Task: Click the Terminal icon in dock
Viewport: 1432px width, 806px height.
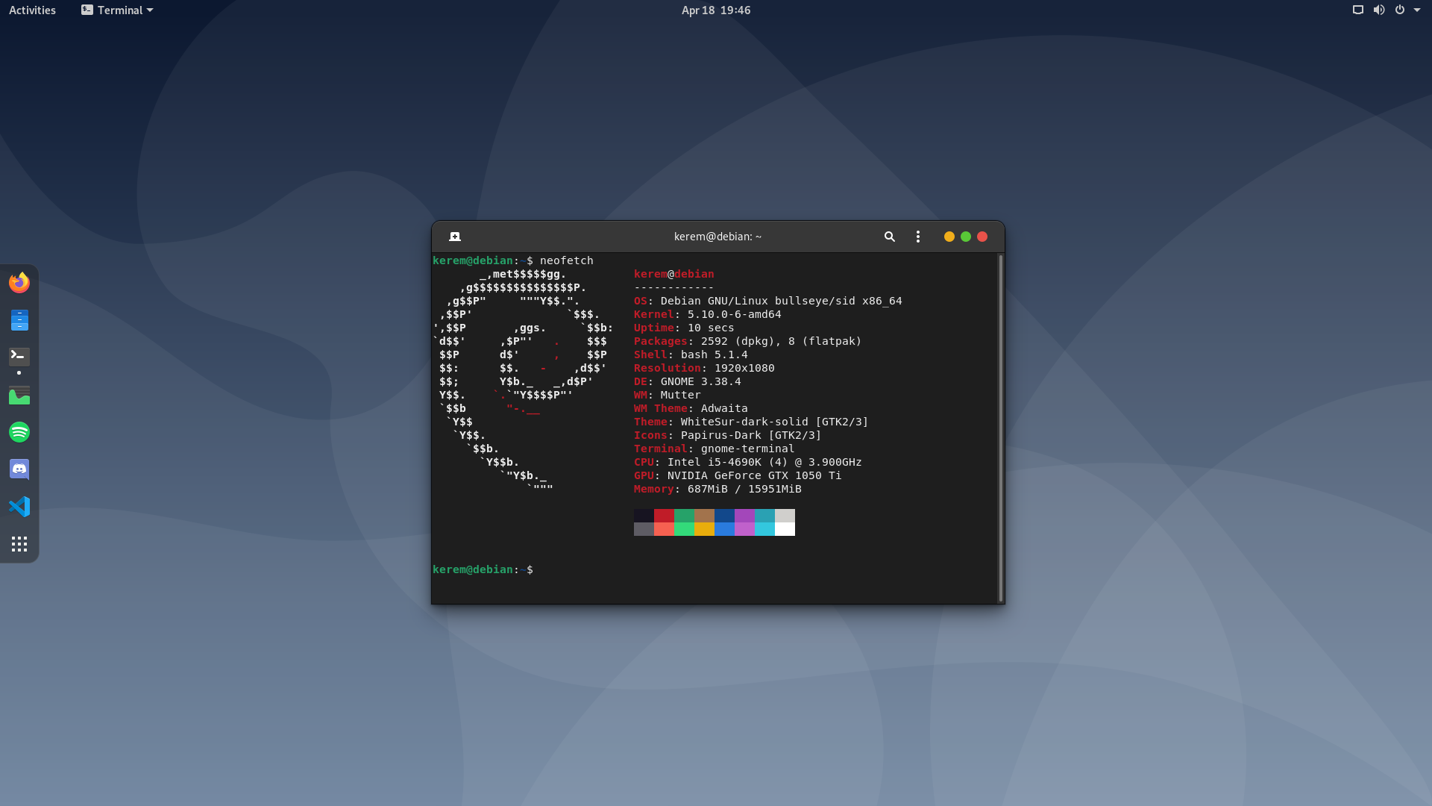Action: (19, 356)
